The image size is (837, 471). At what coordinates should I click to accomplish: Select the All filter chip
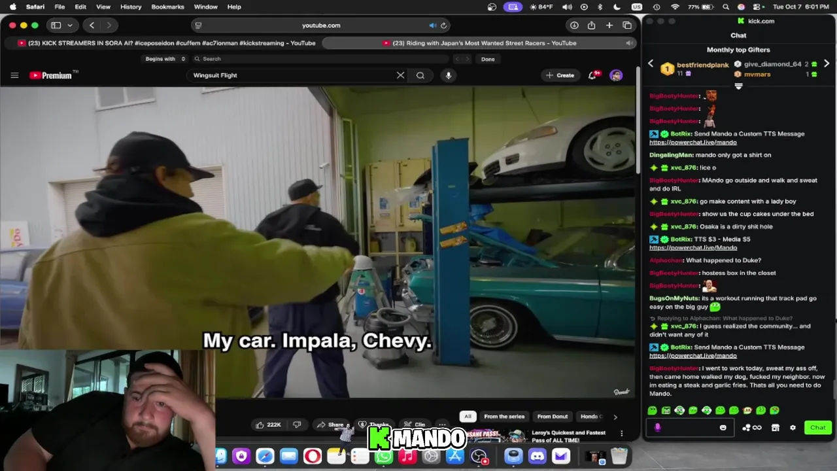click(468, 416)
